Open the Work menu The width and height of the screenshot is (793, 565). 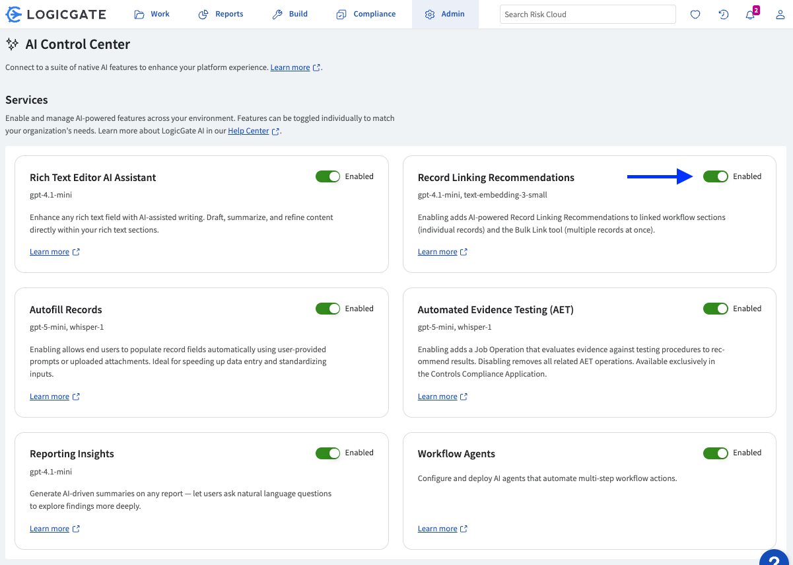click(151, 14)
